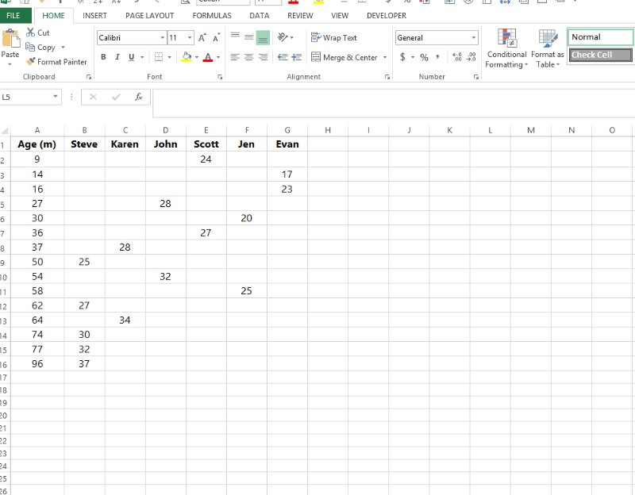Apply percent style formatting
Image resolution: width=635 pixels, height=495 pixels.
coord(424,57)
